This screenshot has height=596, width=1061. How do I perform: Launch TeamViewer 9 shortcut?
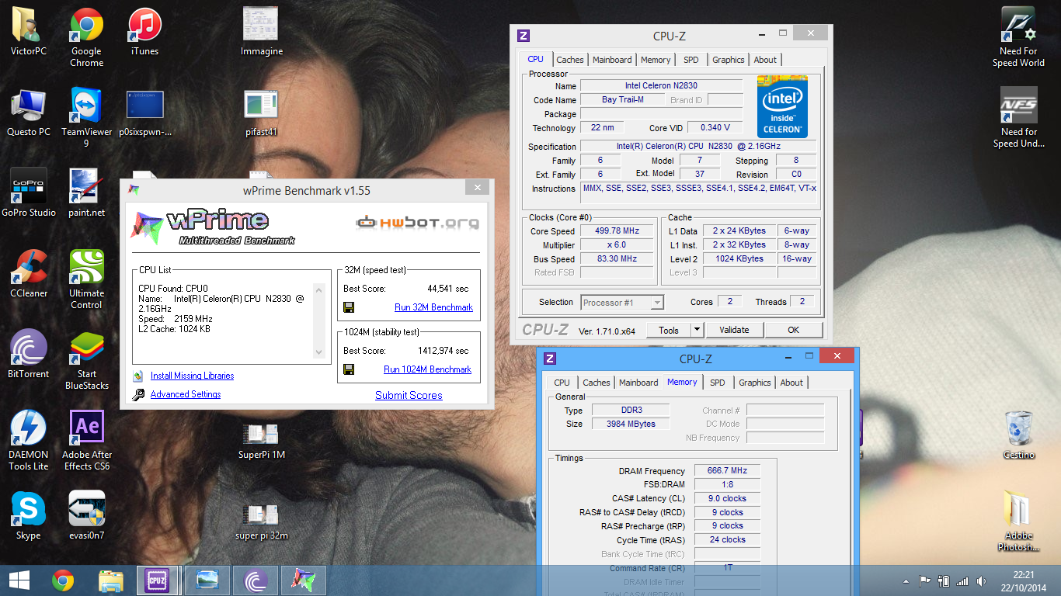pyautogui.click(x=87, y=117)
